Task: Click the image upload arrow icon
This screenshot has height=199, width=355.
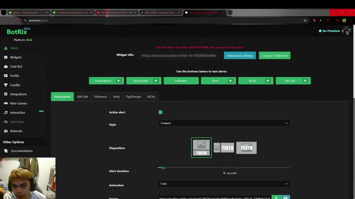Action: coord(276,198)
